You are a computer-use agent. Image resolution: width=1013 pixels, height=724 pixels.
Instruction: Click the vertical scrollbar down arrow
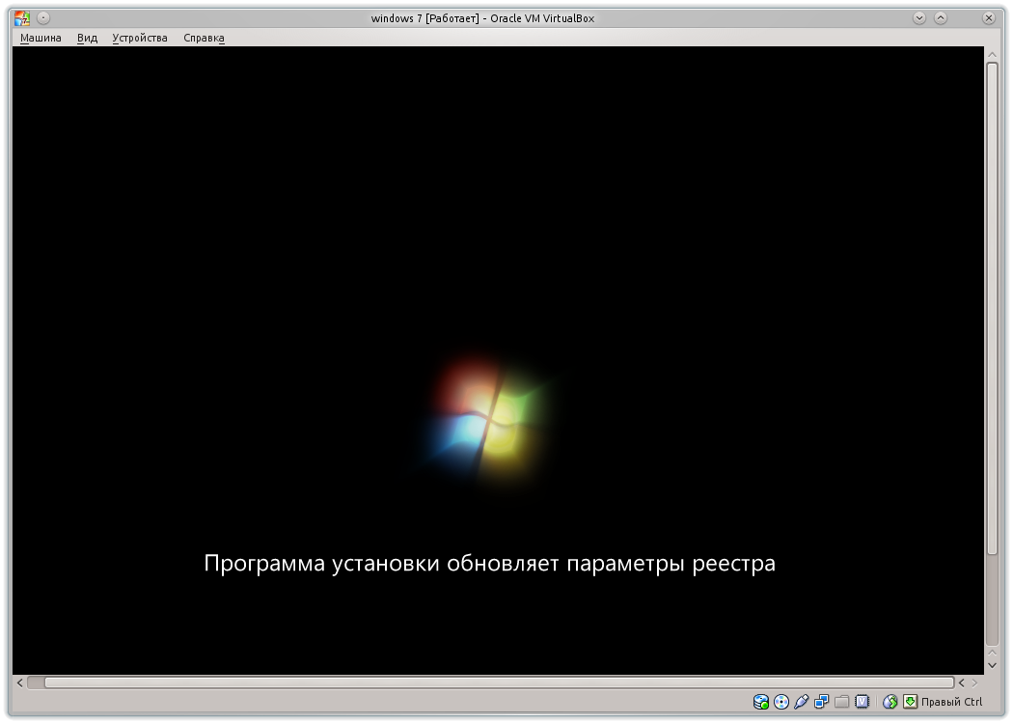pyautogui.click(x=994, y=666)
